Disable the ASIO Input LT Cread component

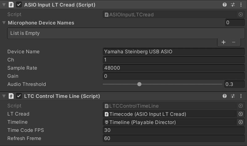pyautogui.click(x=19, y=5)
